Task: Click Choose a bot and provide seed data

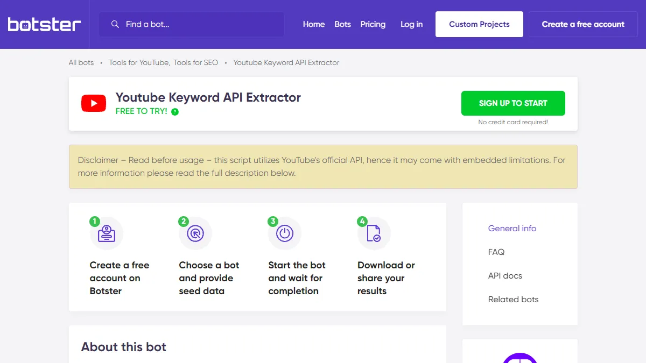Action: pos(209,278)
